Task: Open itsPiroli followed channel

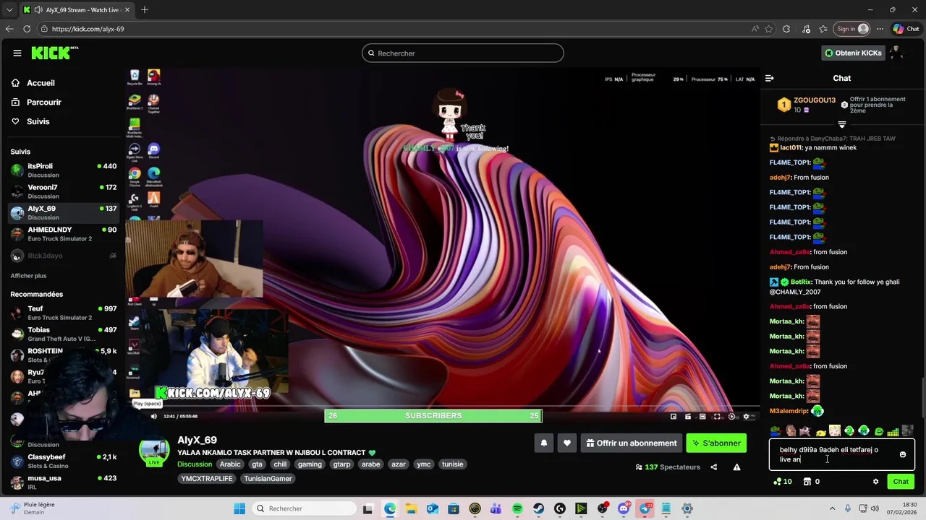Action: (x=64, y=170)
